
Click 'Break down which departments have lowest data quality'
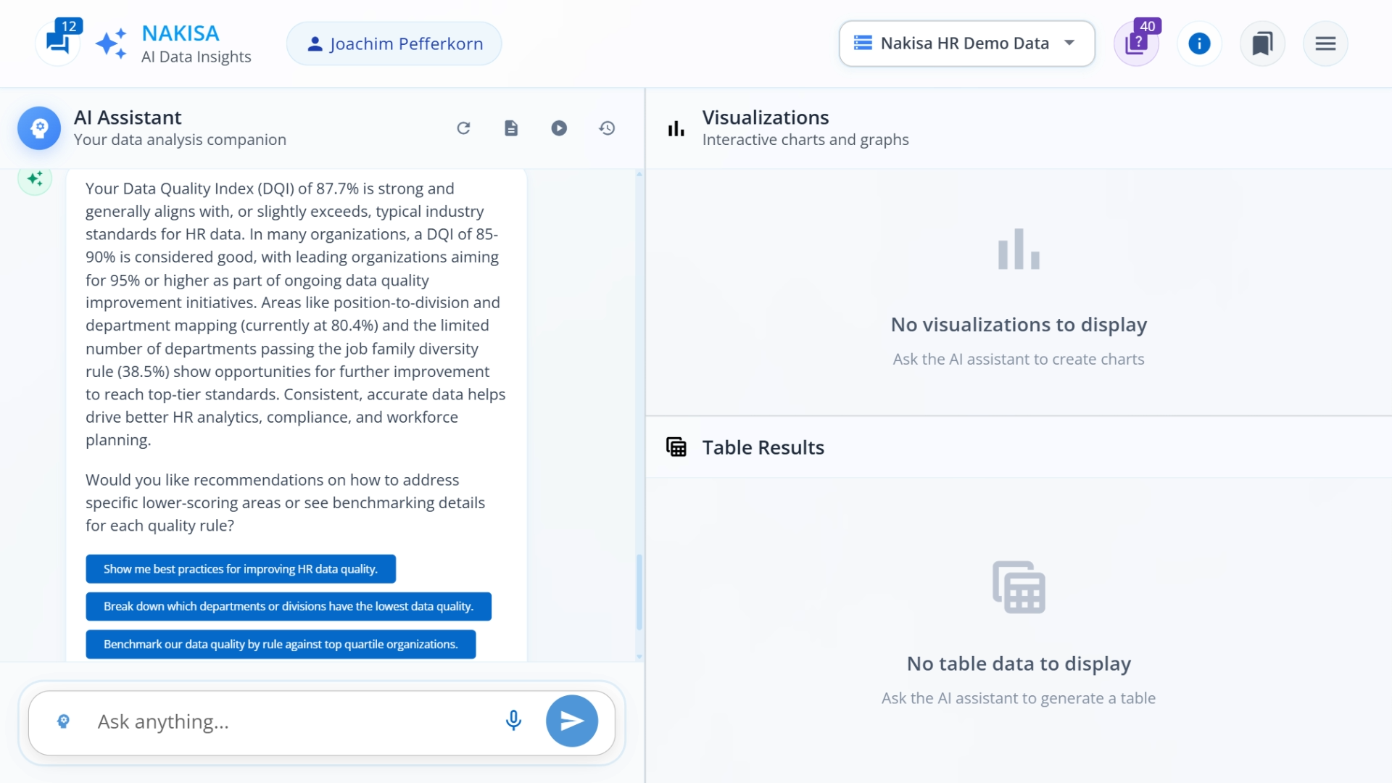pyautogui.click(x=288, y=606)
